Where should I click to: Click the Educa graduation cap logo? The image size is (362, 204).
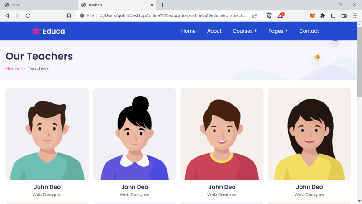(36, 31)
